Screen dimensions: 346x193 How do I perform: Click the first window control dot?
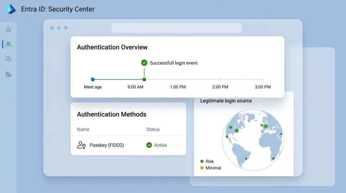(x=52, y=28)
